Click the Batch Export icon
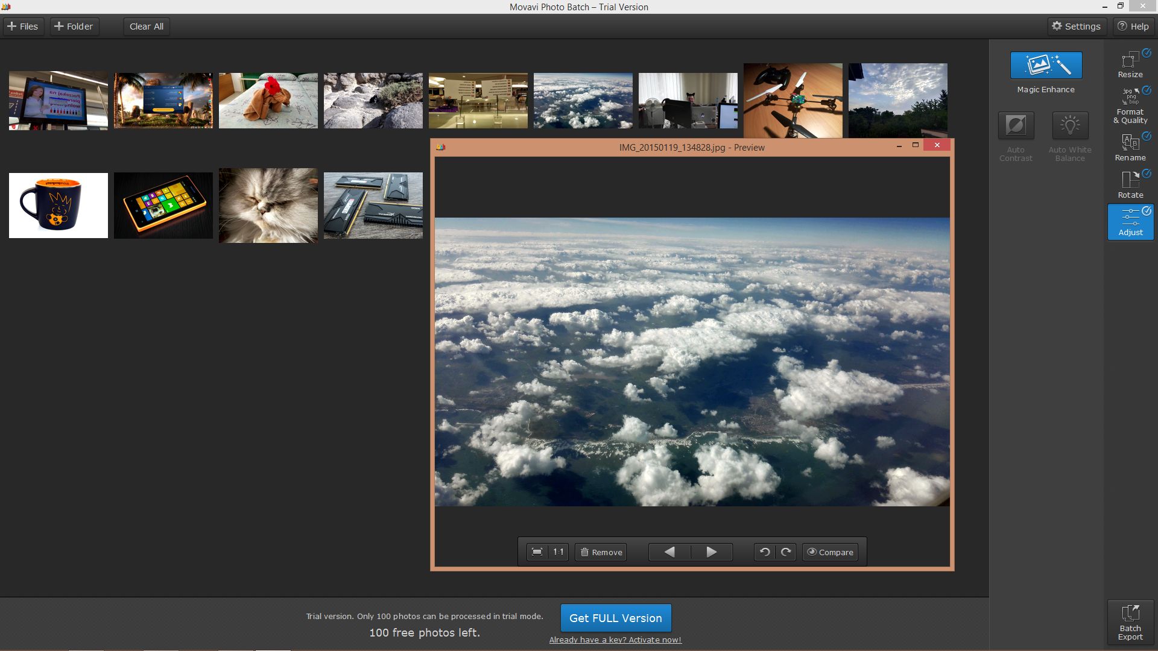This screenshot has width=1158, height=651. tap(1130, 622)
